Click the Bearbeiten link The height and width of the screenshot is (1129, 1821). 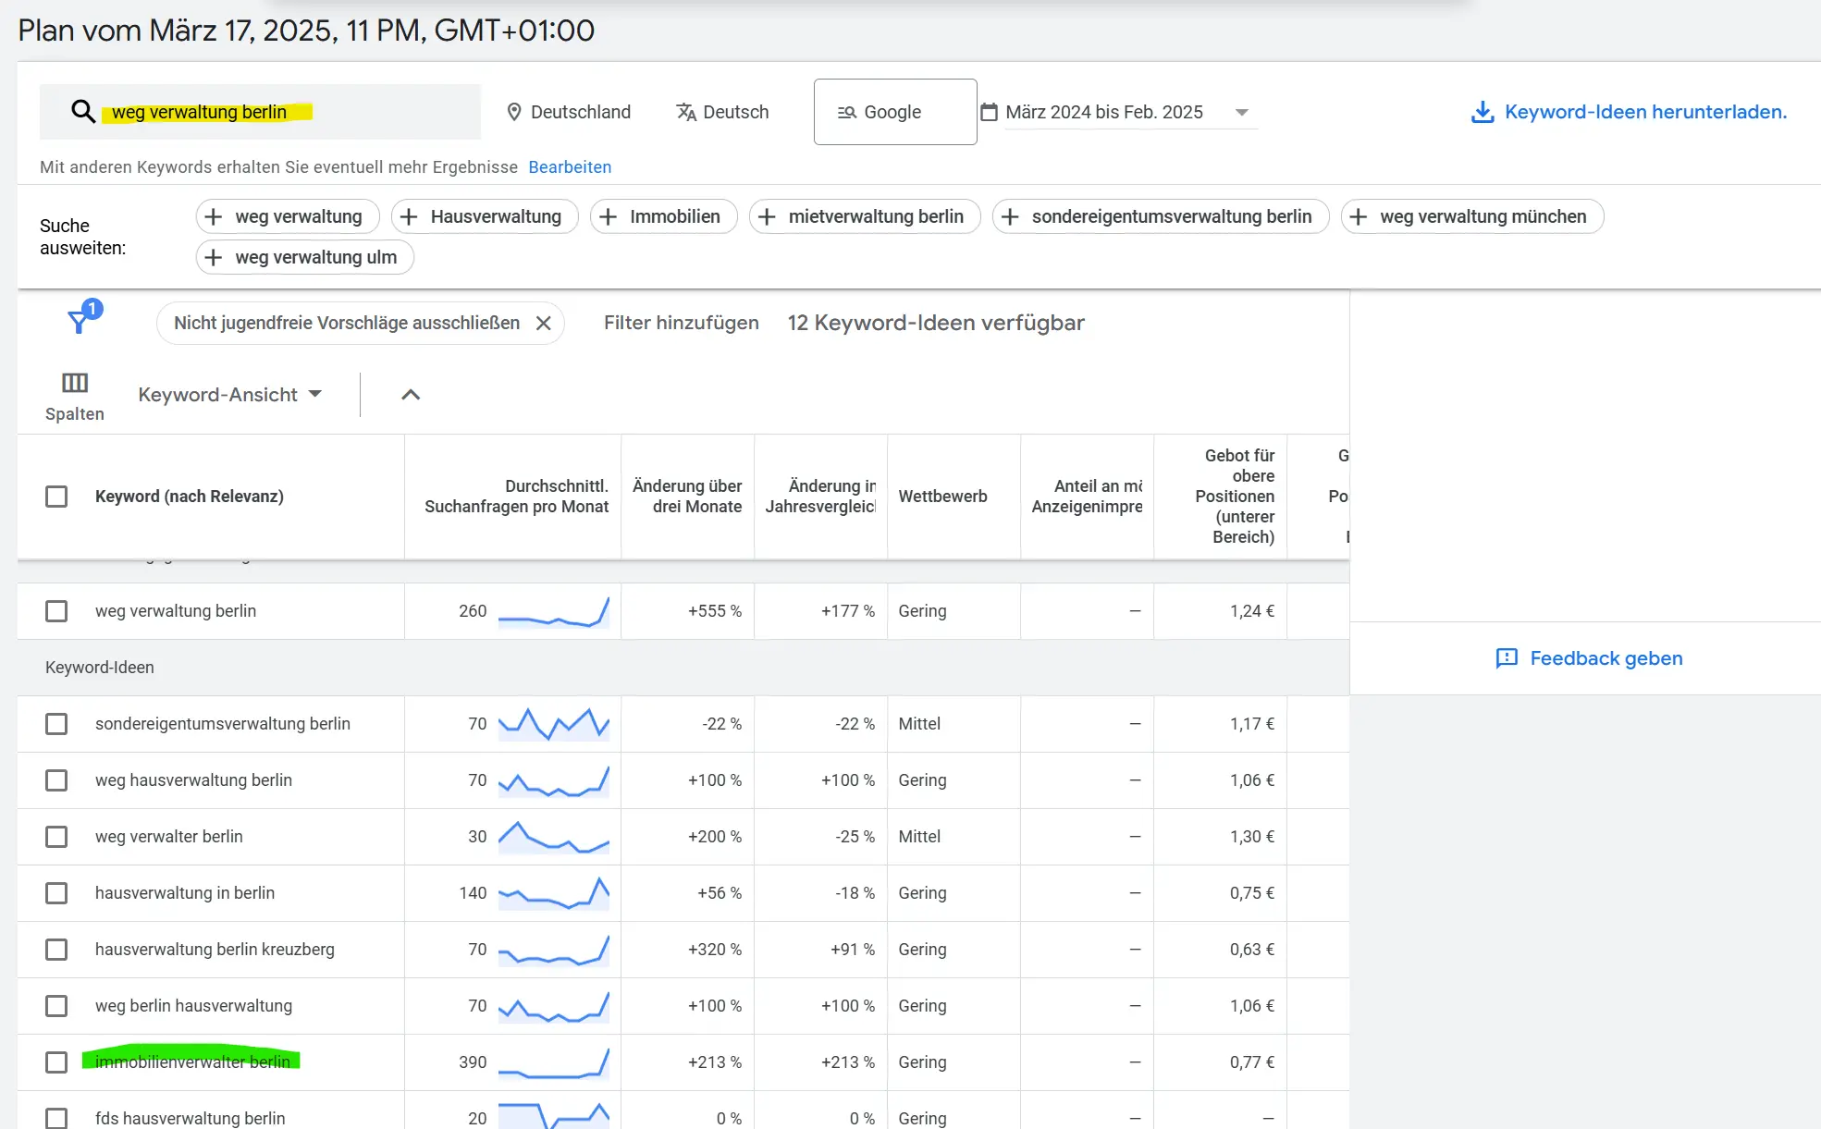569,167
